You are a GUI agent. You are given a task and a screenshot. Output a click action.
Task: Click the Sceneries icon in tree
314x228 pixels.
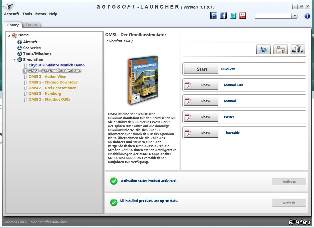[20, 48]
